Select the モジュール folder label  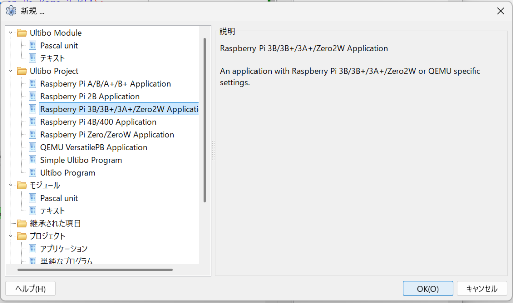(45, 185)
